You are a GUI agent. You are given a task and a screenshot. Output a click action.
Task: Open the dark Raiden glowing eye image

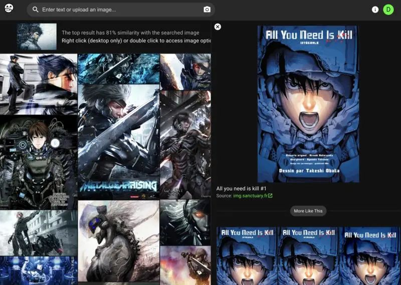pyautogui.click(x=185, y=222)
